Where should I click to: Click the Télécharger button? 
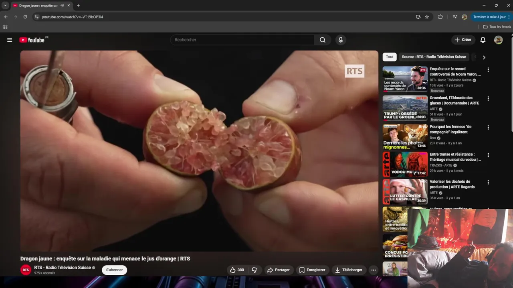349,270
